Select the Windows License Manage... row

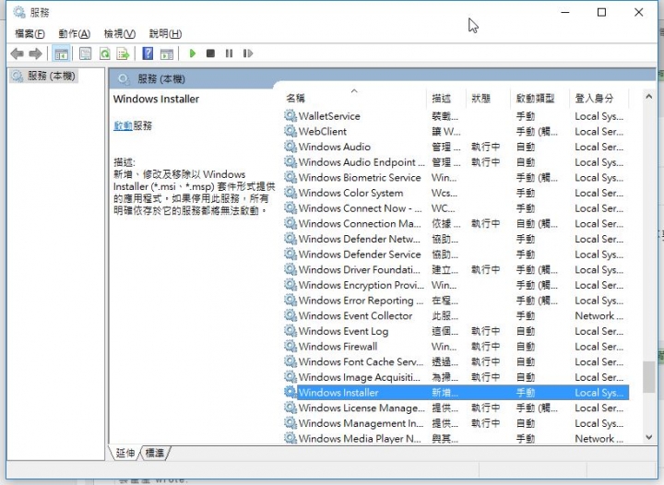(x=456, y=408)
